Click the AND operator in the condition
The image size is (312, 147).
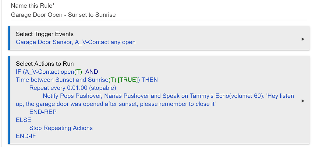(x=92, y=72)
